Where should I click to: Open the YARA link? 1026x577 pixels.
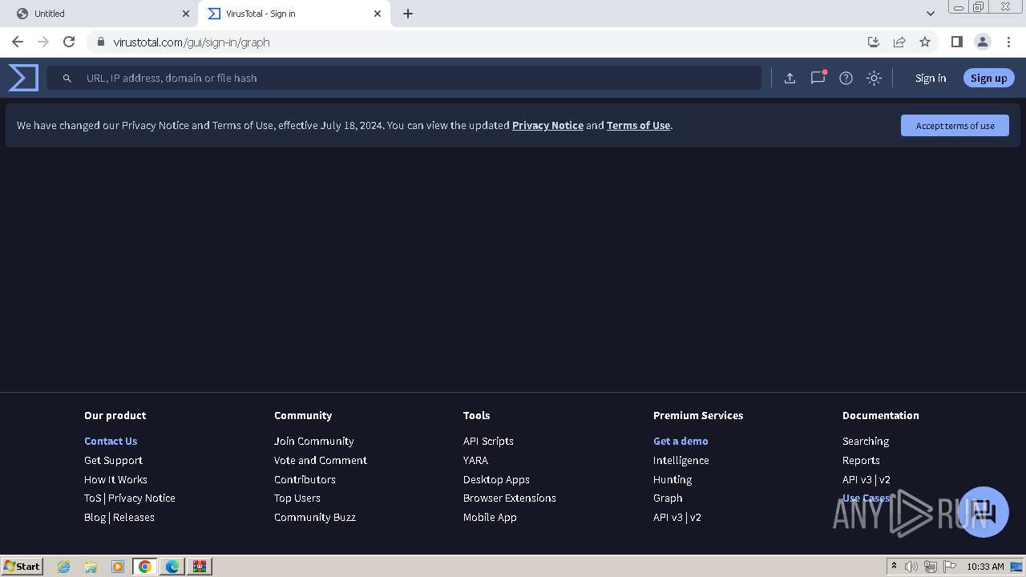click(475, 460)
